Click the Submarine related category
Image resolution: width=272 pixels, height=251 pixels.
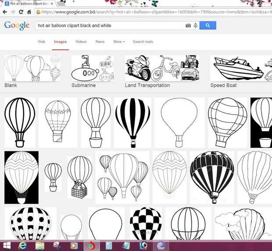92,71
